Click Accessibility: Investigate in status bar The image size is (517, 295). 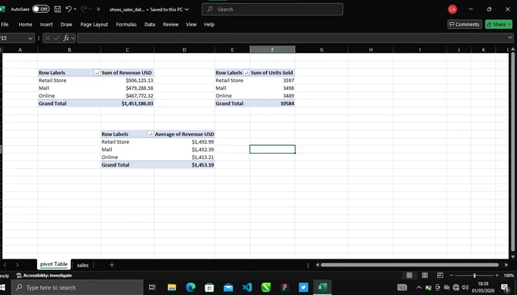pos(44,275)
